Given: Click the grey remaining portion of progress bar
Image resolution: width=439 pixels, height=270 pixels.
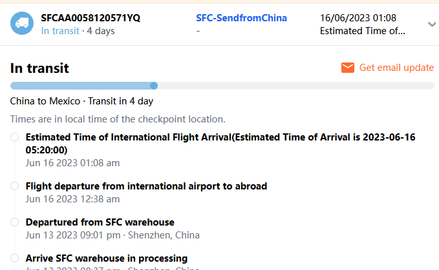Looking at the screenshot, I should (x=294, y=86).
